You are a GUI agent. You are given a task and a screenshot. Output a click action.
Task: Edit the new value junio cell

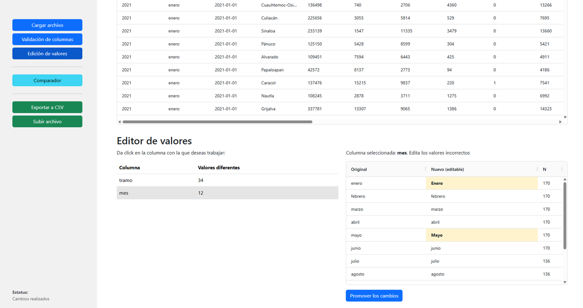click(481, 248)
